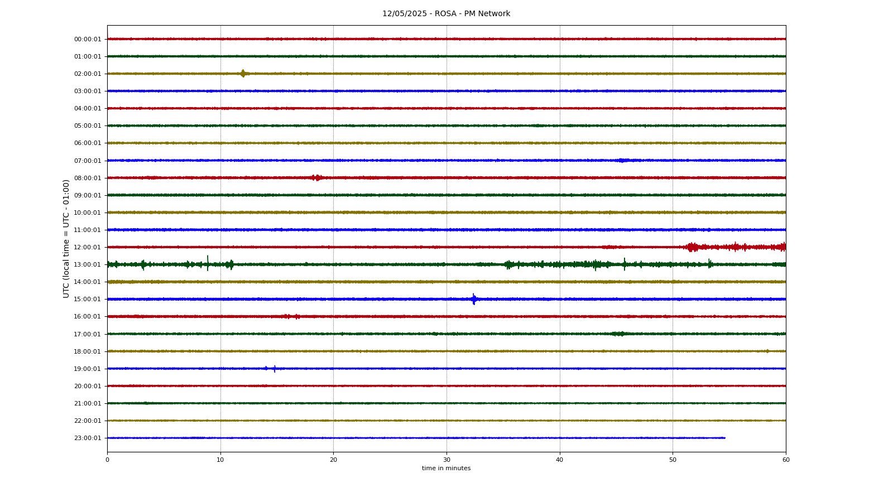Image resolution: width=893 pixels, height=502 pixels.
Task: Mark the tall spike near minute 9 on 13:00:01 trace
Action: pyautogui.click(x=208, y=263)
